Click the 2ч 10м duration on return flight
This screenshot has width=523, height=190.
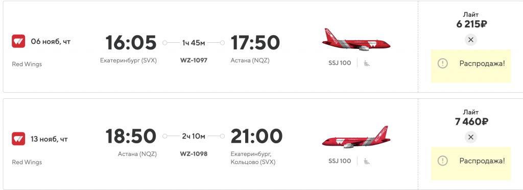[194, 136]
